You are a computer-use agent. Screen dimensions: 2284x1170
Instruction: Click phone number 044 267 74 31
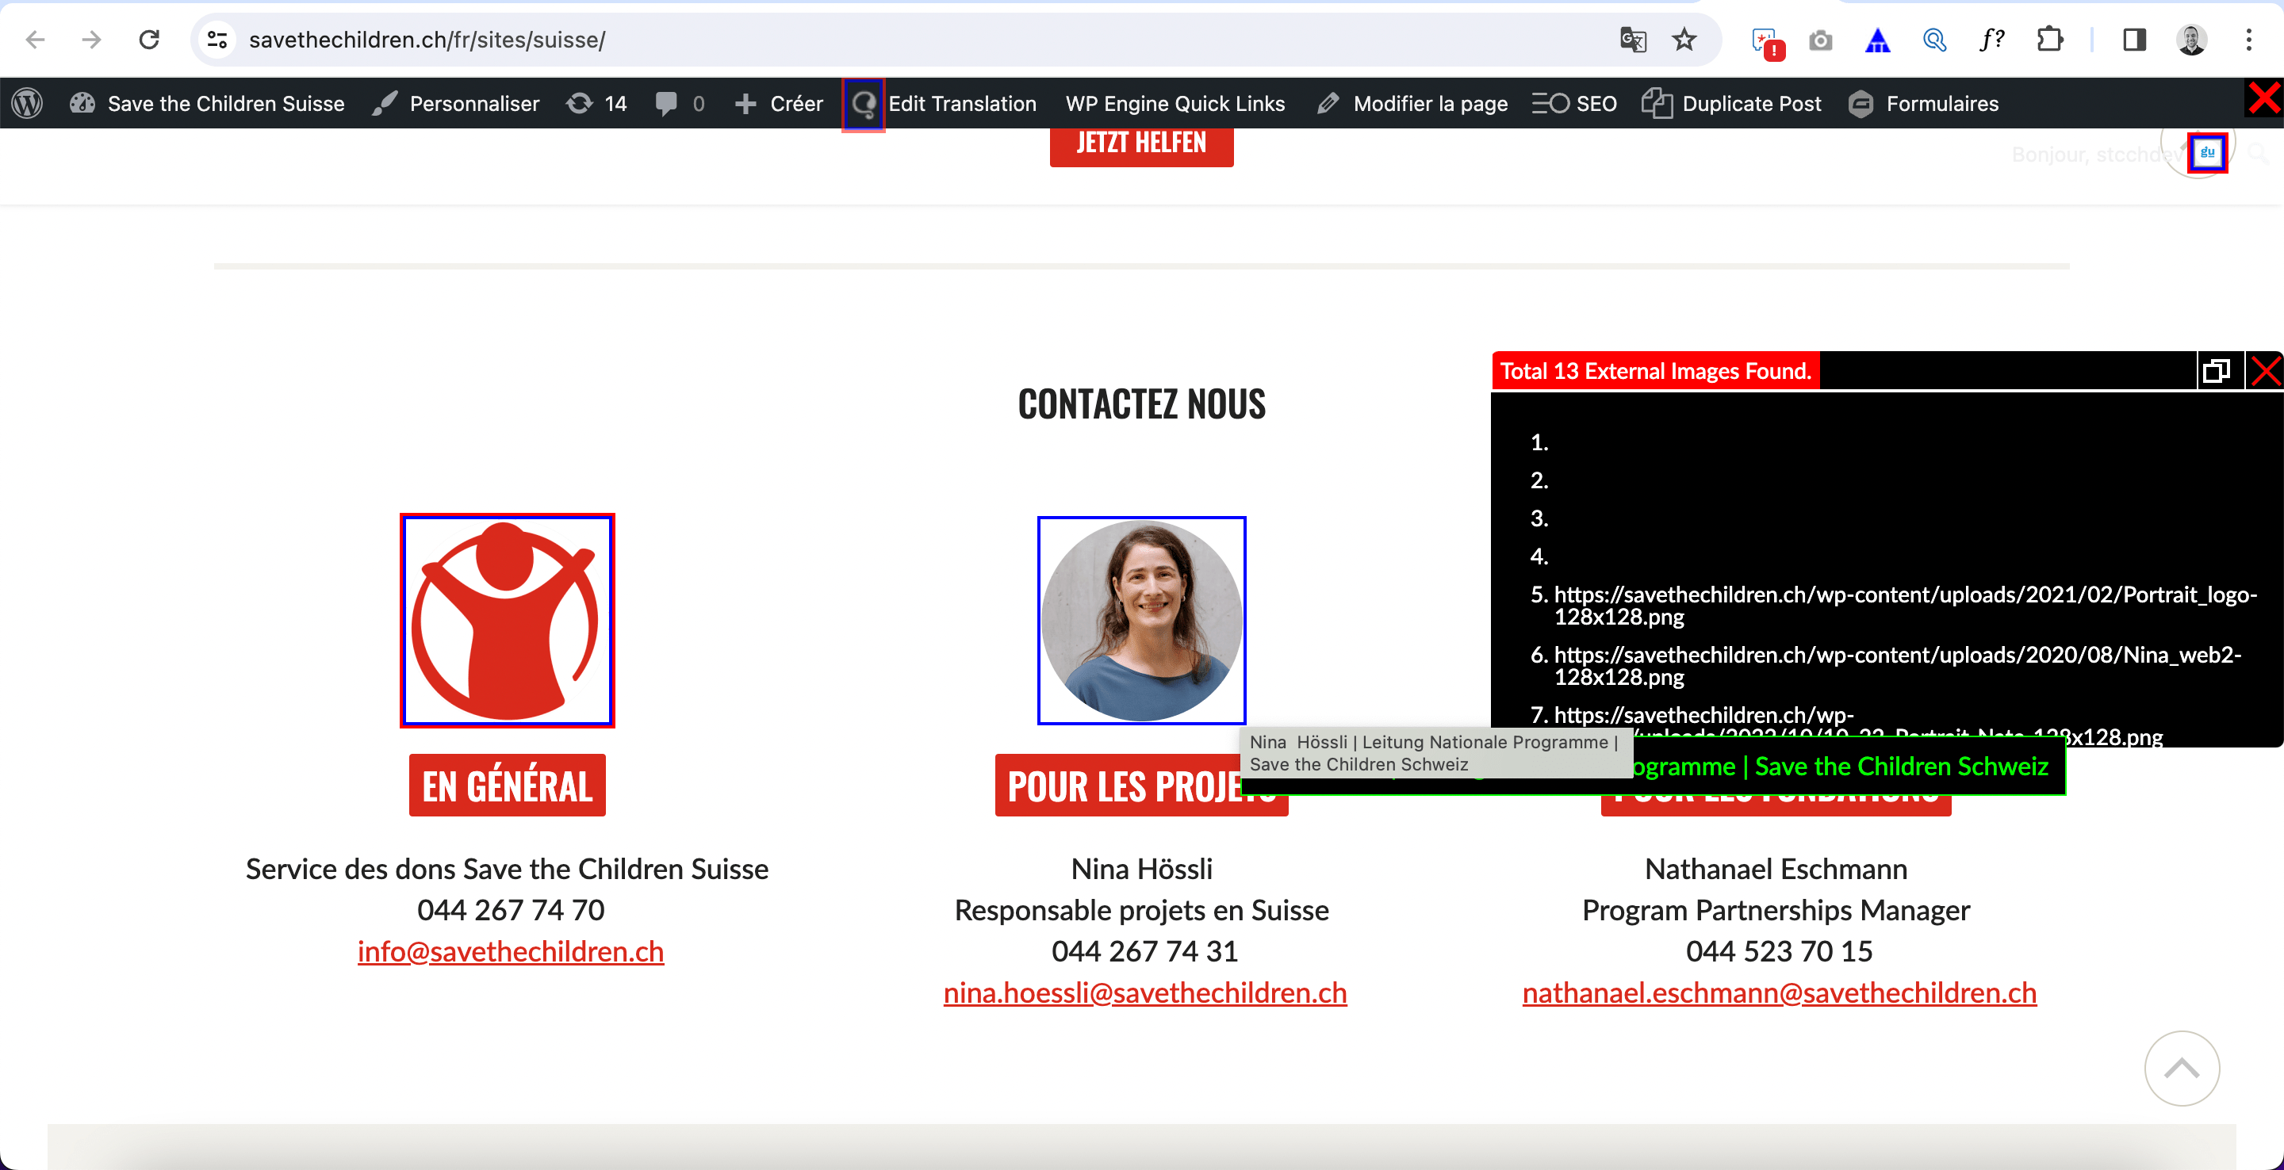click(x=1144, y=952)
